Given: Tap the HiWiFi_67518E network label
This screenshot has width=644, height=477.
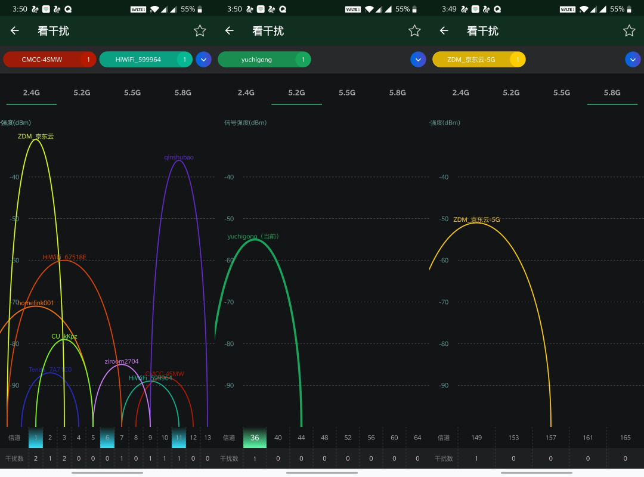Looking at the screenshot, I should 64,257.
